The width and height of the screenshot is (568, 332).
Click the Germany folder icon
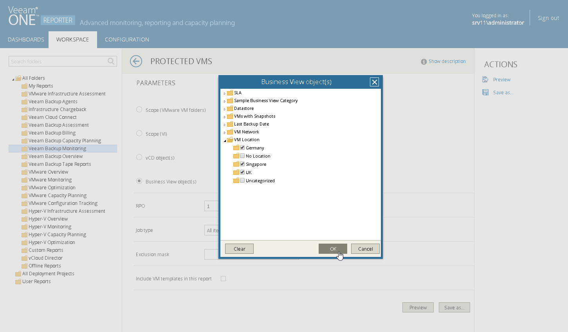click(236, 148)
